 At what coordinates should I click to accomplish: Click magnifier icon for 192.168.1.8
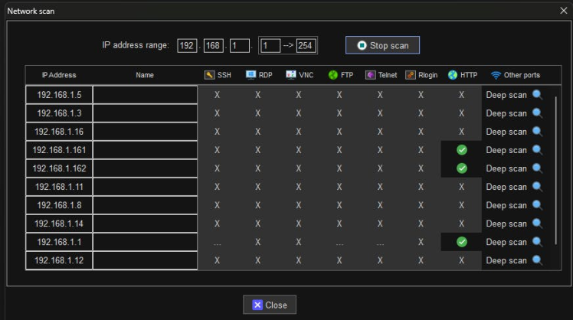(537, 205)
